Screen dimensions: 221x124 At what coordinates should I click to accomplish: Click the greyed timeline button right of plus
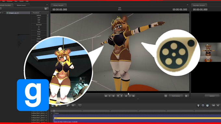[x=80, y=105]
